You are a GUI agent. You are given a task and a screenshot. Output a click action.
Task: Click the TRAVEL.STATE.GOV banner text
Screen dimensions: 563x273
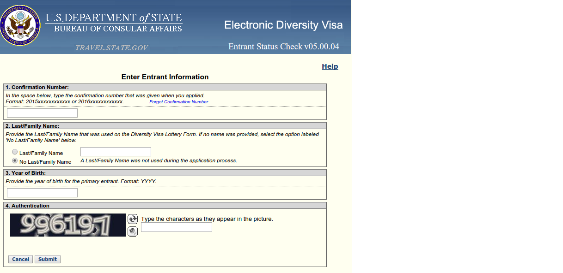(x=111, y=48)
